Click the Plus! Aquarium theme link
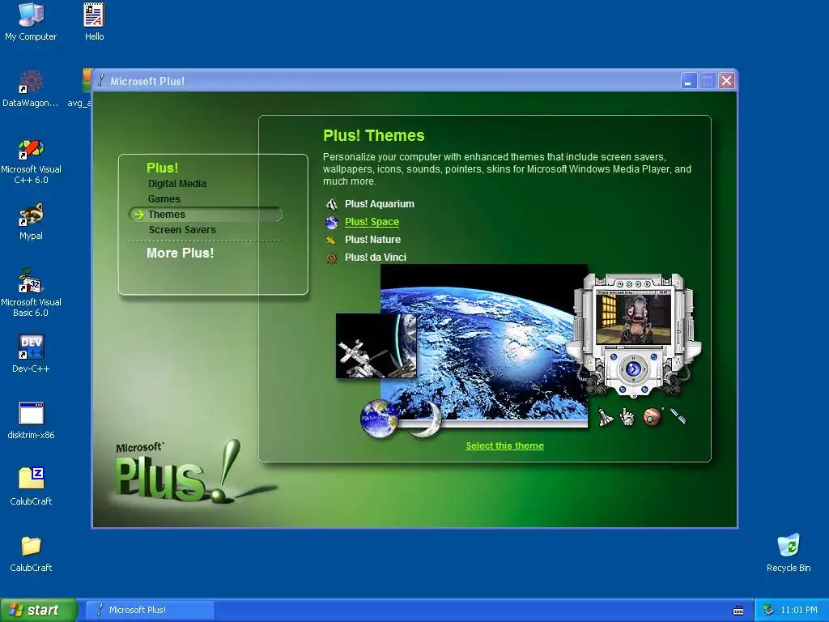The width and height of the screenshot is (829, 622). 379,204
